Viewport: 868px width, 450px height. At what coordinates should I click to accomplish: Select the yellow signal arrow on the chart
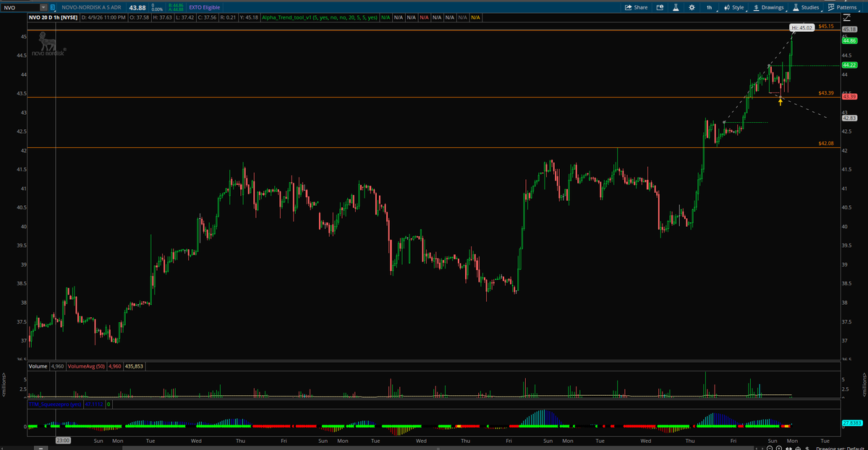pos(780,101)
